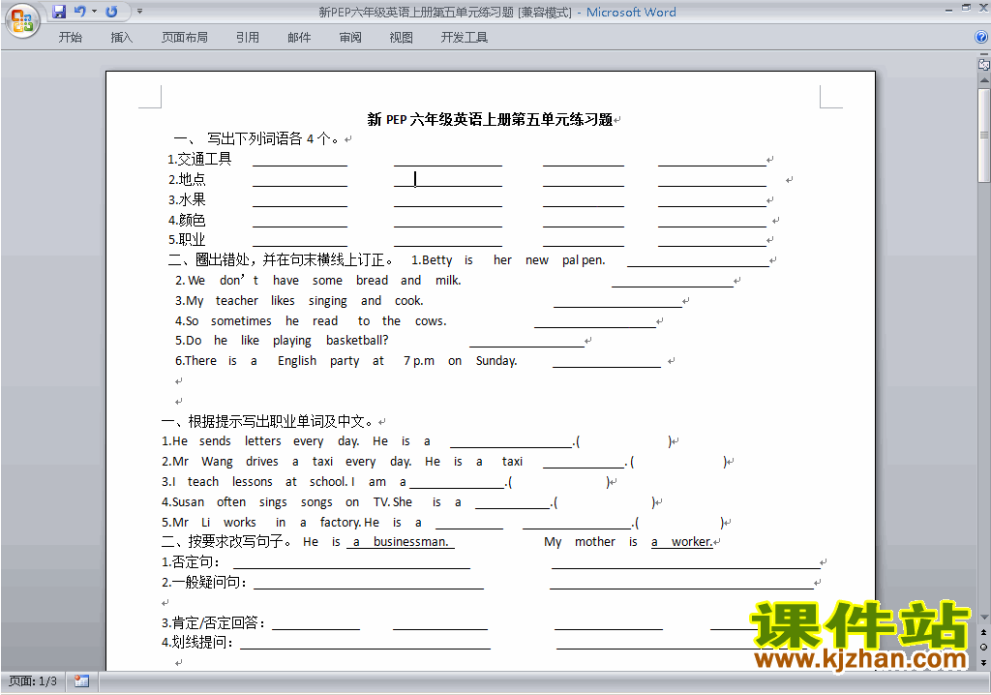Redo the action with the Quick Access redo icon
Image resolution: width=991 pixels, height=695 pixels.
pos(112,12)
